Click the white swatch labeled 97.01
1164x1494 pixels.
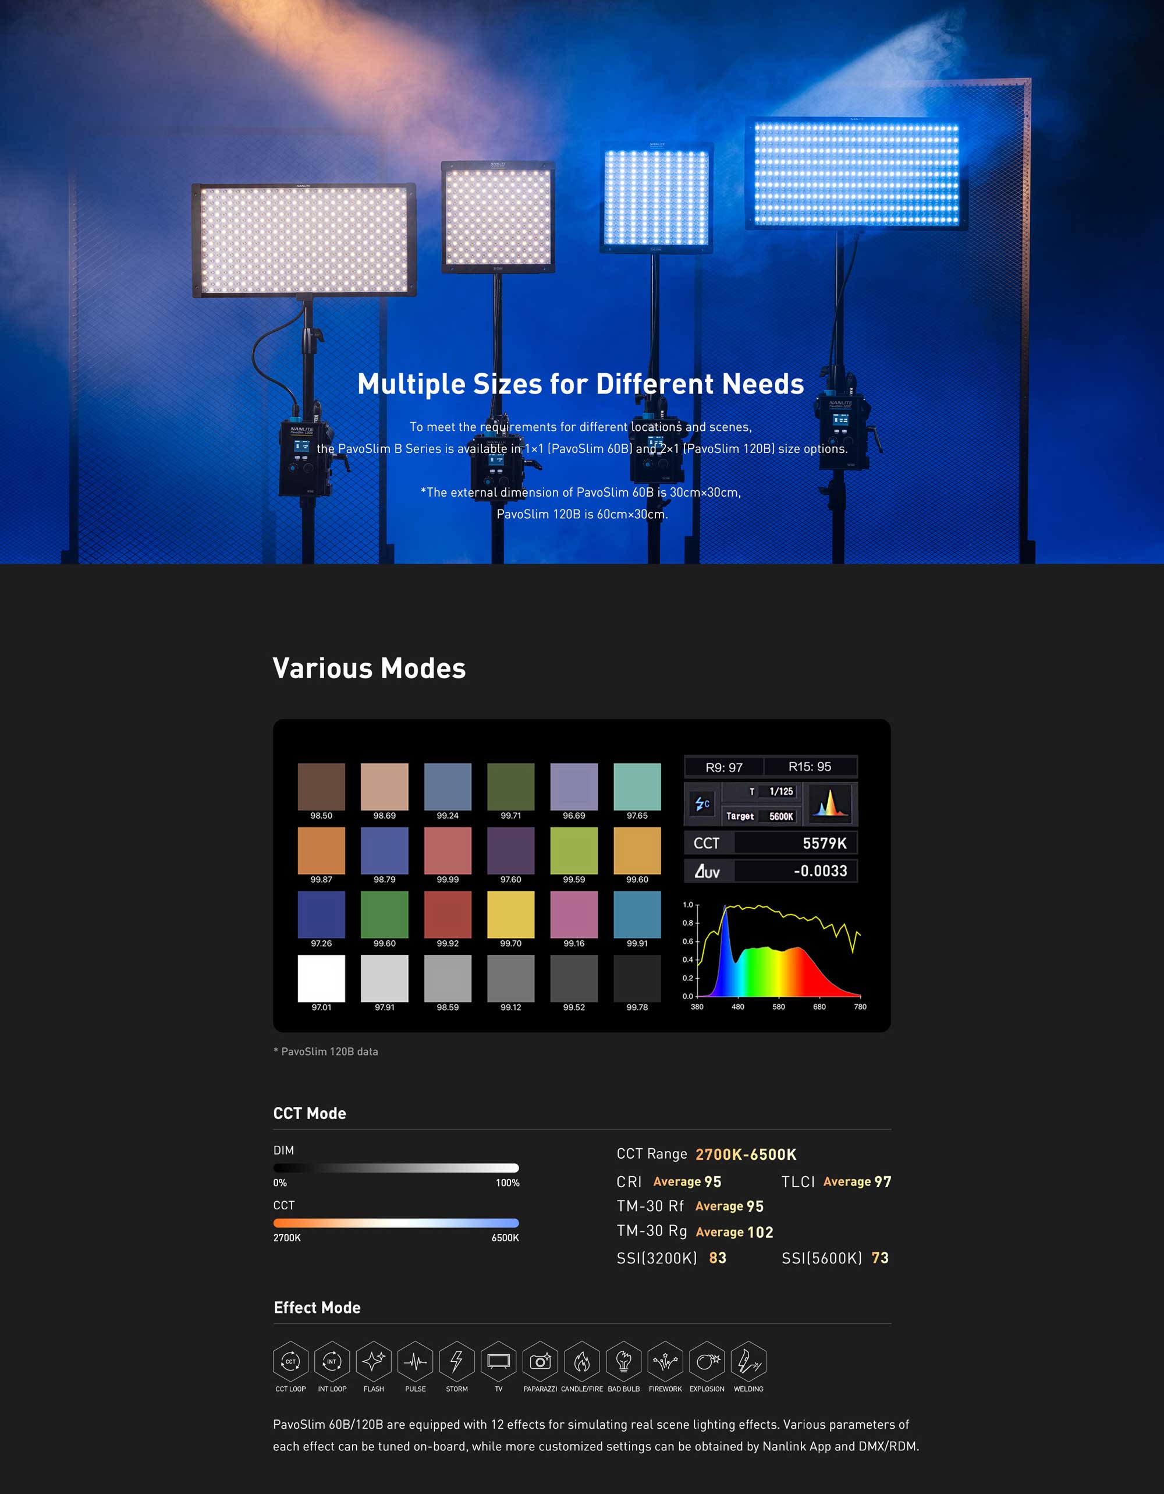pyautogui.click(x=321, y=978)
